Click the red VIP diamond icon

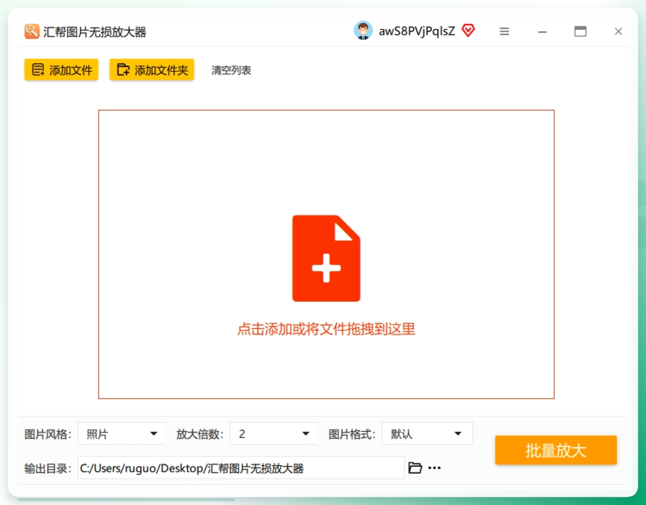click(x=468, y=31)
